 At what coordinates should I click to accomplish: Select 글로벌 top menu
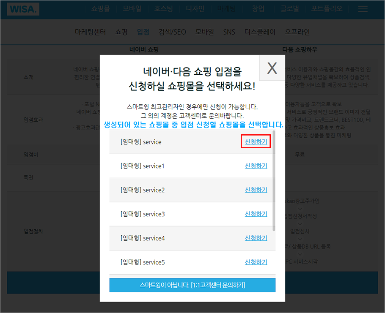pos(290,9)
